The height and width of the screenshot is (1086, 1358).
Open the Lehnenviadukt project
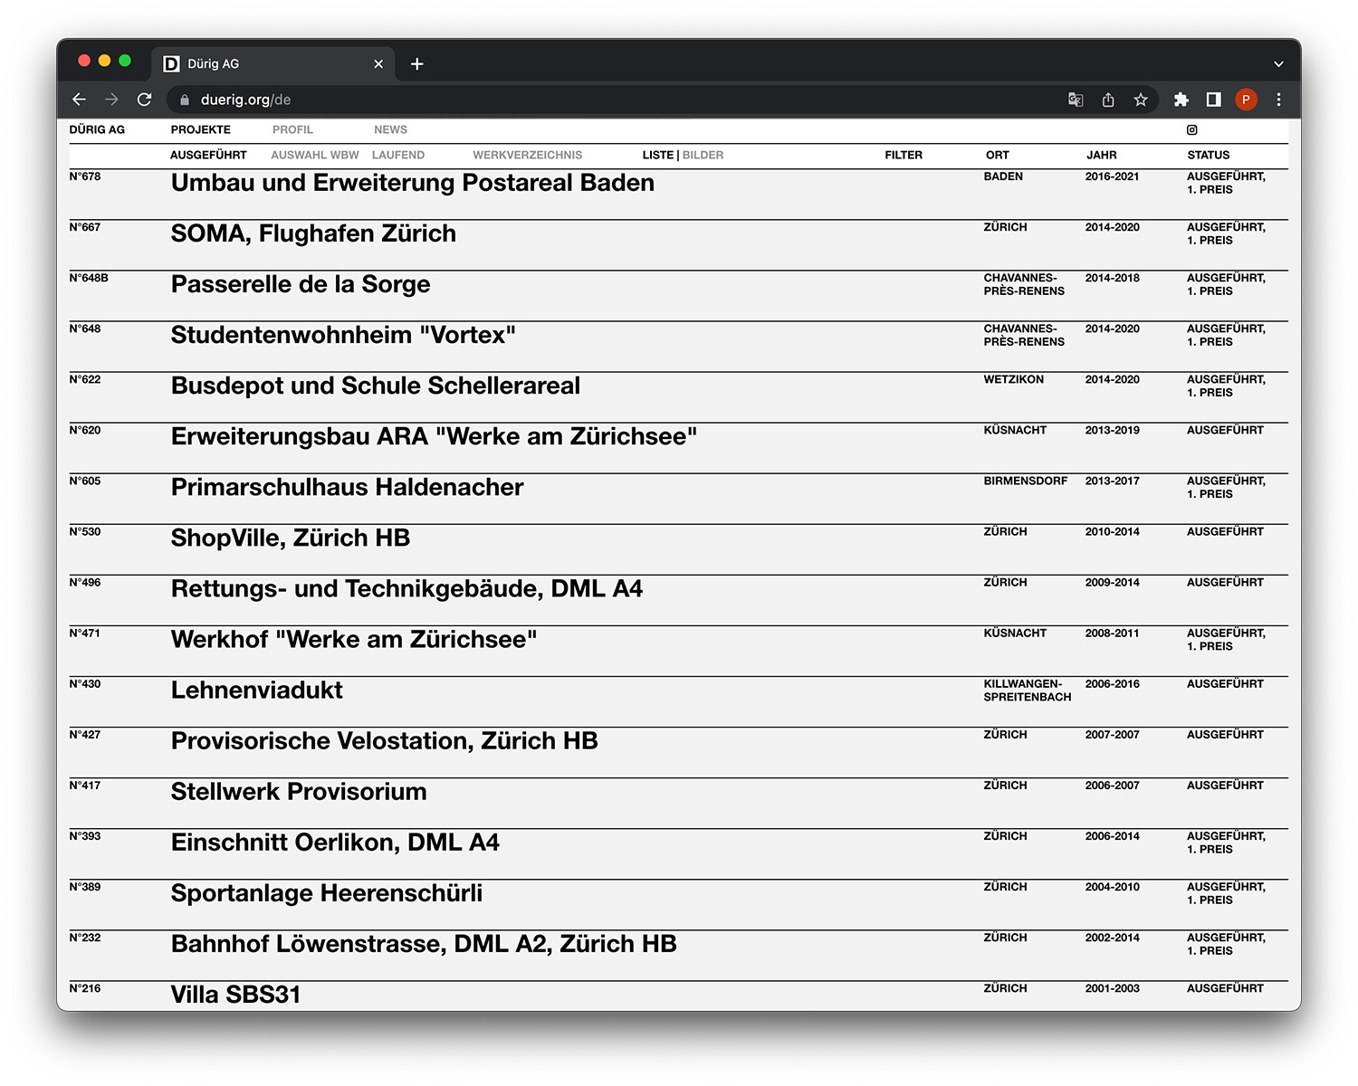click(x=257, y=691)
